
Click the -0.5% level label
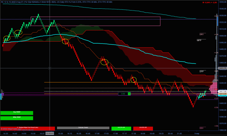pyautogui.click(x=216, y=107)
